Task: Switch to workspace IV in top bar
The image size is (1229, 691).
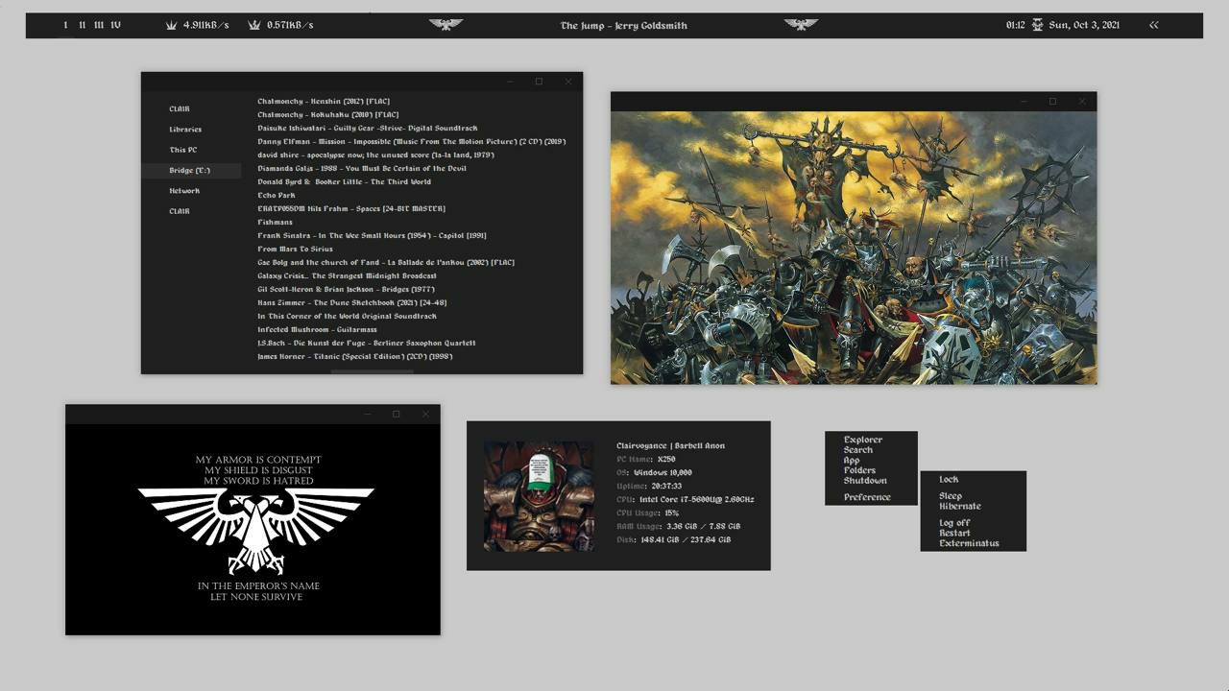Action: click(x=115, y=25)
